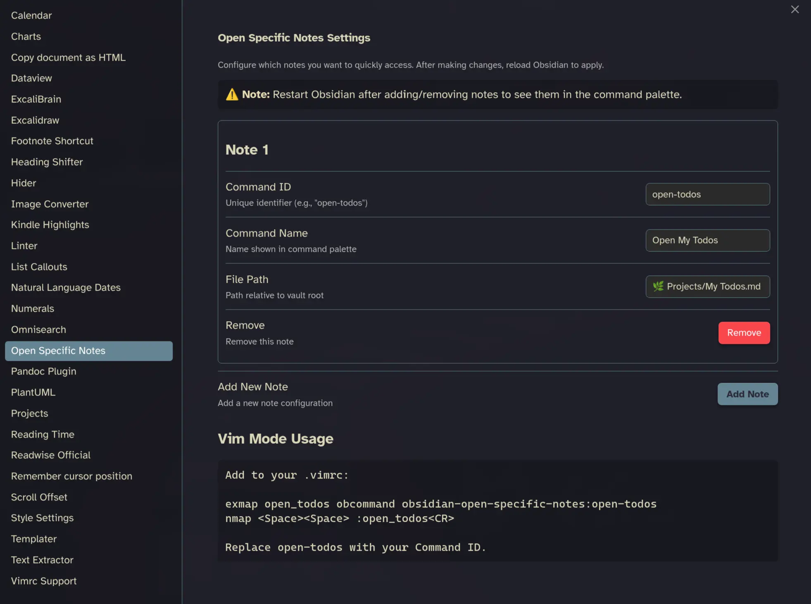The height and width of the screenshot is (604, 811).
Task: Open Natural Language Dates settings
Action: 66,287
